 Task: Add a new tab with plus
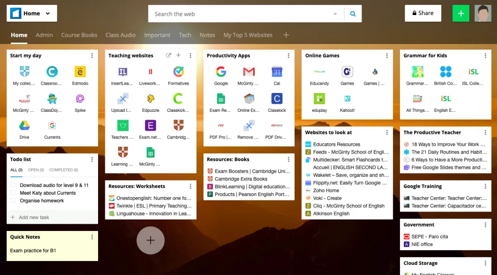[x=286, y=35]
